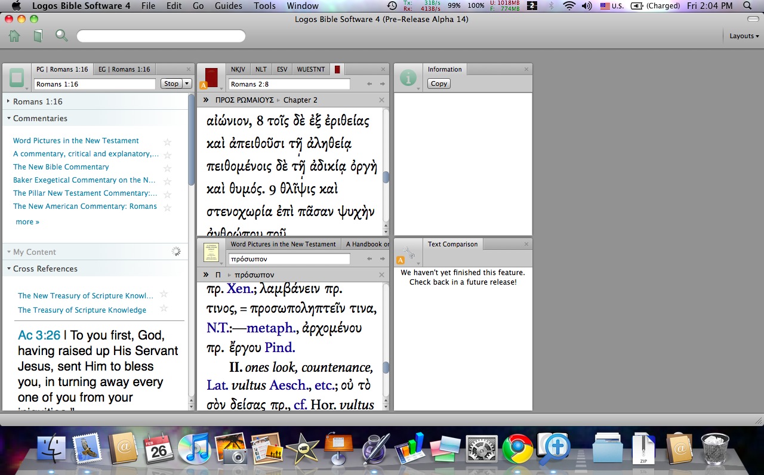
Task: Click the Stop button
Action: pyautogui.click(x=171, y=84)
